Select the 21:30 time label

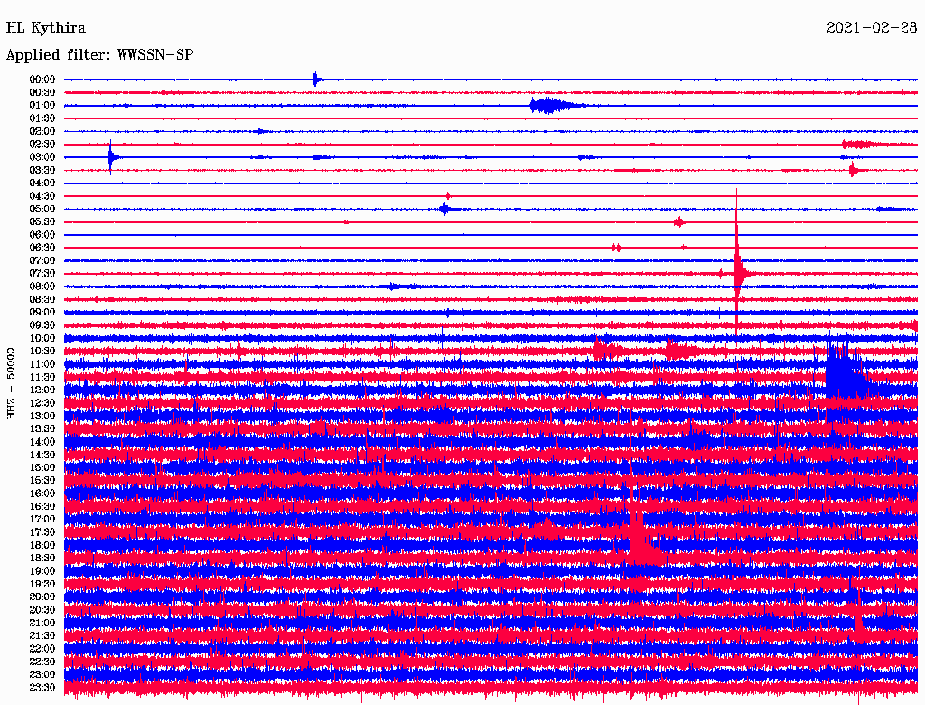[42, 636]
